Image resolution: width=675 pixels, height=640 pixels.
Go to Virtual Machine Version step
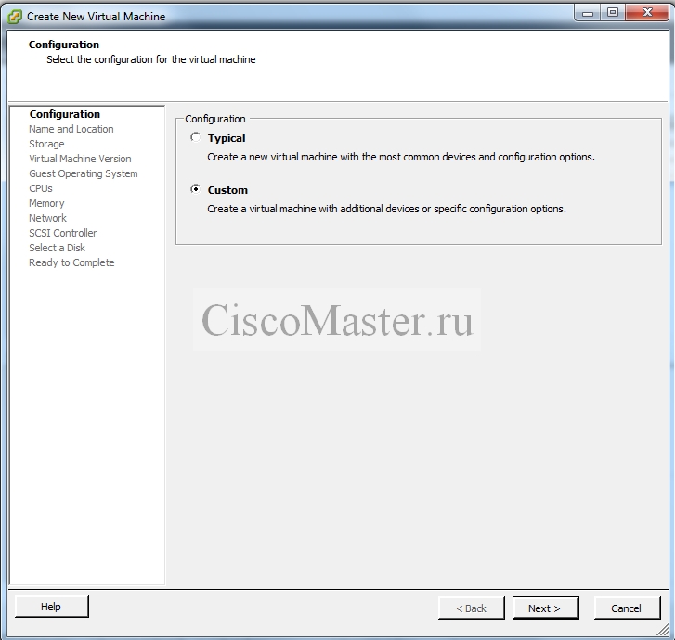click(80, 159)
